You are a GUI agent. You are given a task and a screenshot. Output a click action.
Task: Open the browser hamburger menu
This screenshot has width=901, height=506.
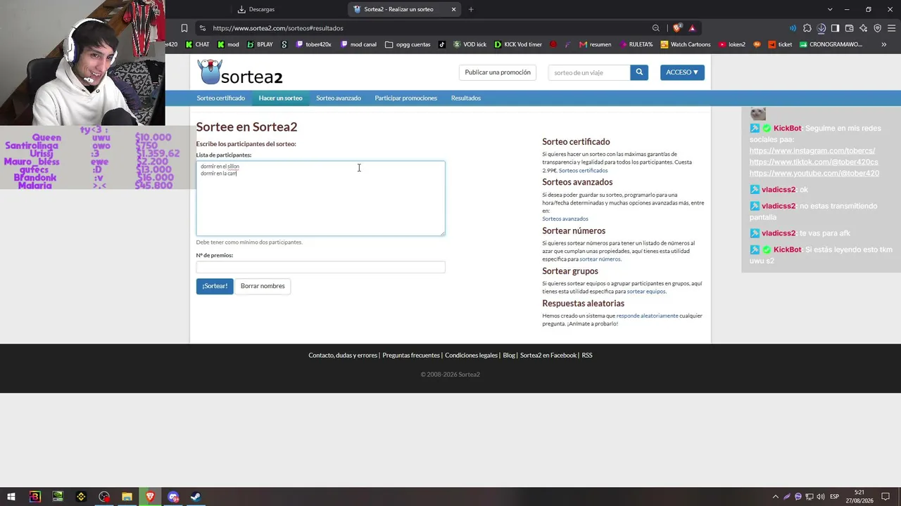pos(892,28)
